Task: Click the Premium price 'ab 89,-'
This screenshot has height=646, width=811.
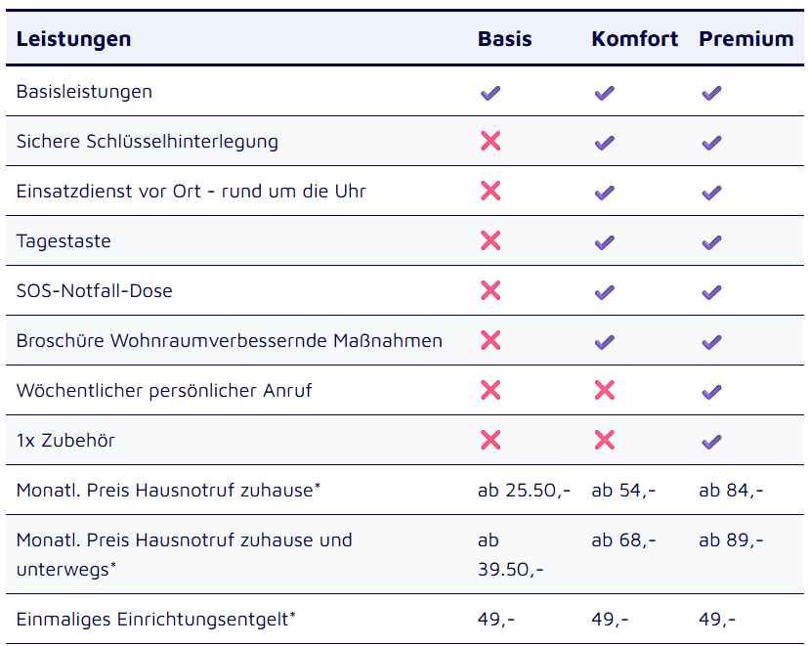Action: coord(731,539)
